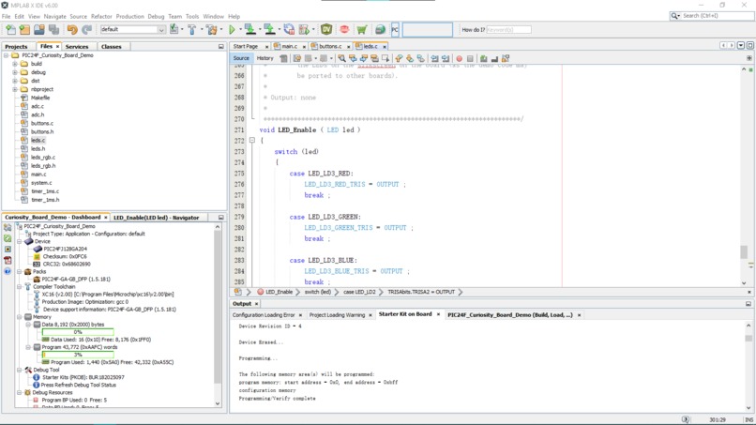Click the shopping cart icon in the toolbar
This screenshot has width=756, height=425.
click(361, 30)
